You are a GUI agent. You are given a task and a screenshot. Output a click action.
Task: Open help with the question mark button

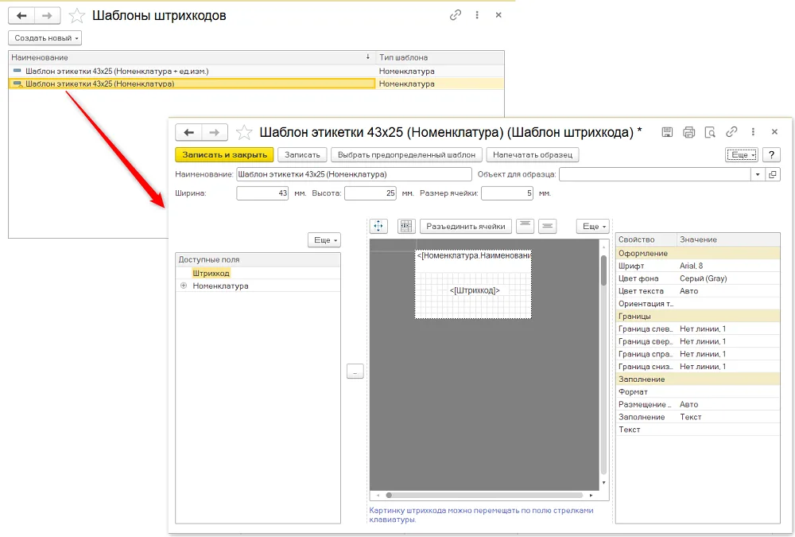(x=771, y=155)
